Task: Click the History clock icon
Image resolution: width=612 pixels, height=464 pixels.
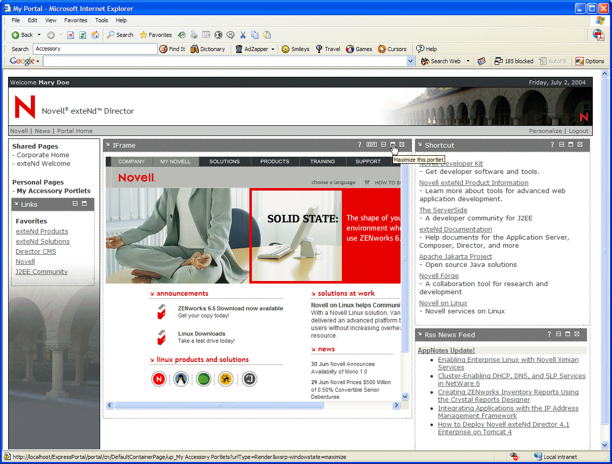Action: pos(182,35)
